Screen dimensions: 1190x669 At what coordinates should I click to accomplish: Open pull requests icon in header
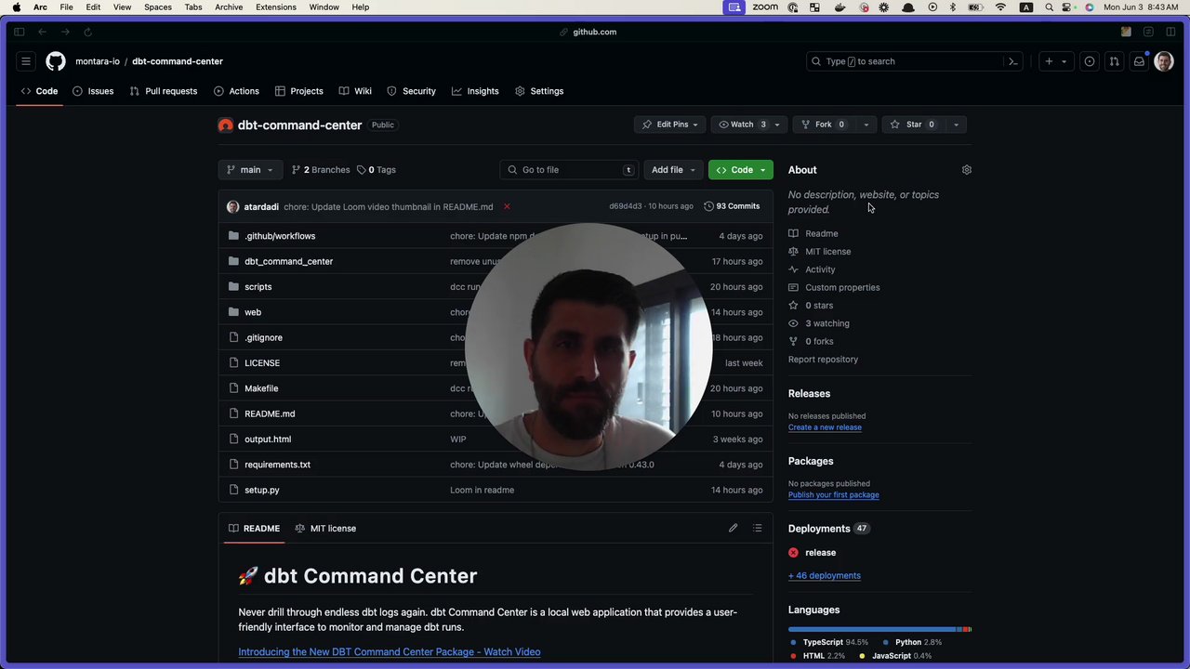point(1114,61)
